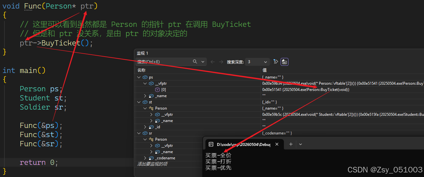Screen dimensions: 424x177
Task: Click the st object cube icon
Action: 145,102
